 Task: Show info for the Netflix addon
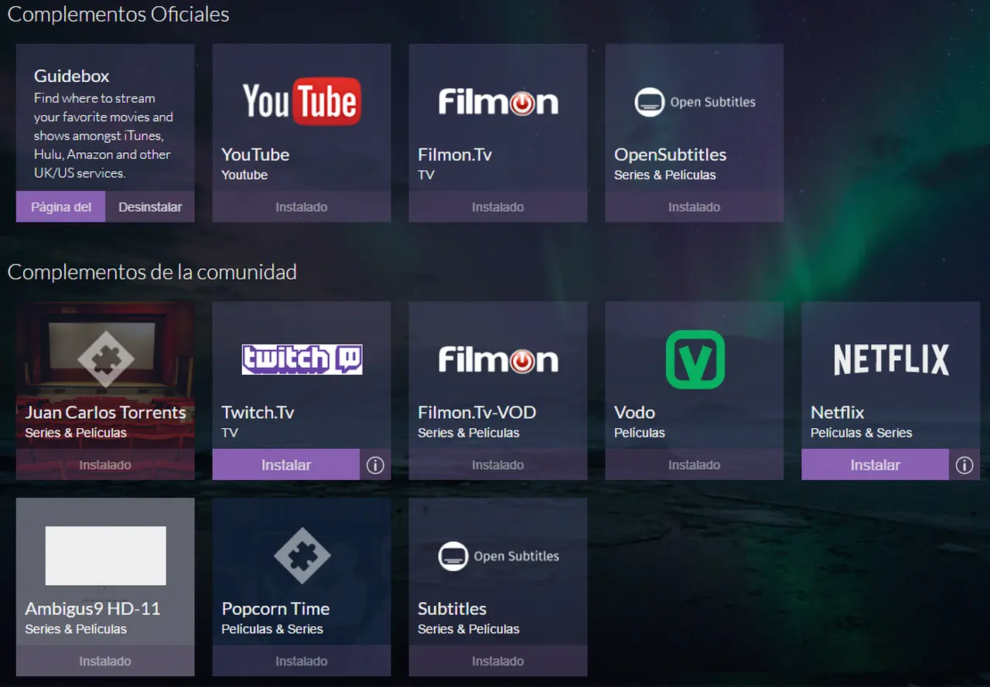pos(964,465)
